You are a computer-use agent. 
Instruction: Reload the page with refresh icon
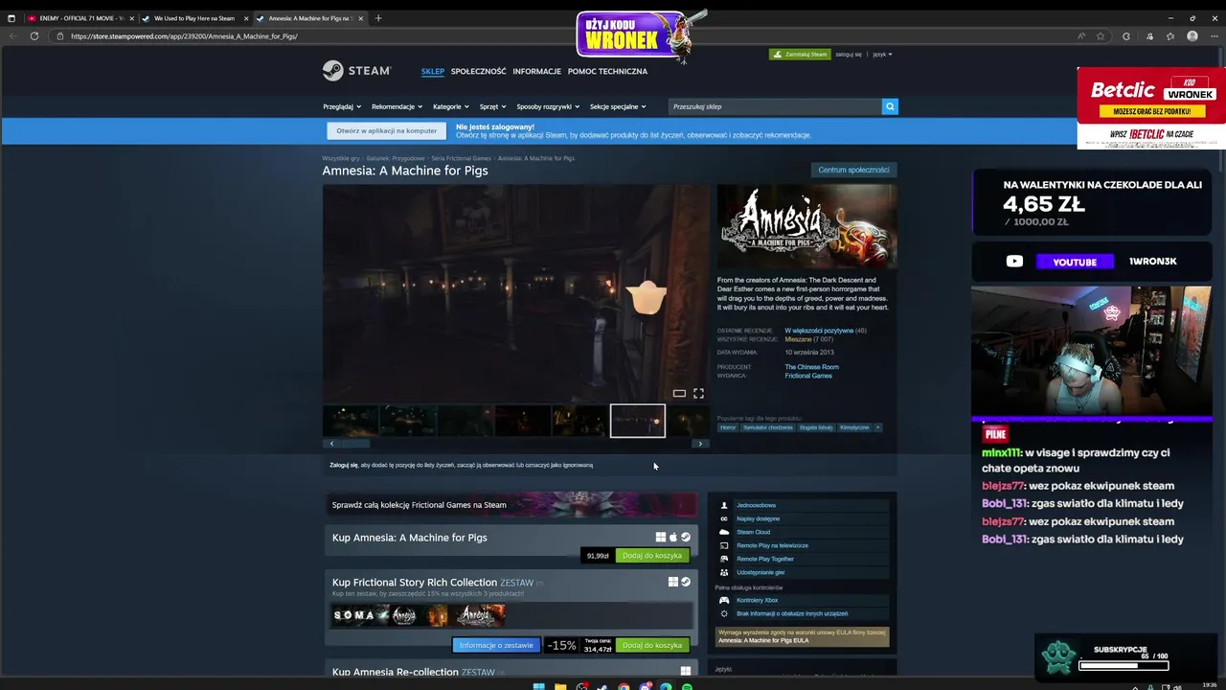click(x=34, y=36)
